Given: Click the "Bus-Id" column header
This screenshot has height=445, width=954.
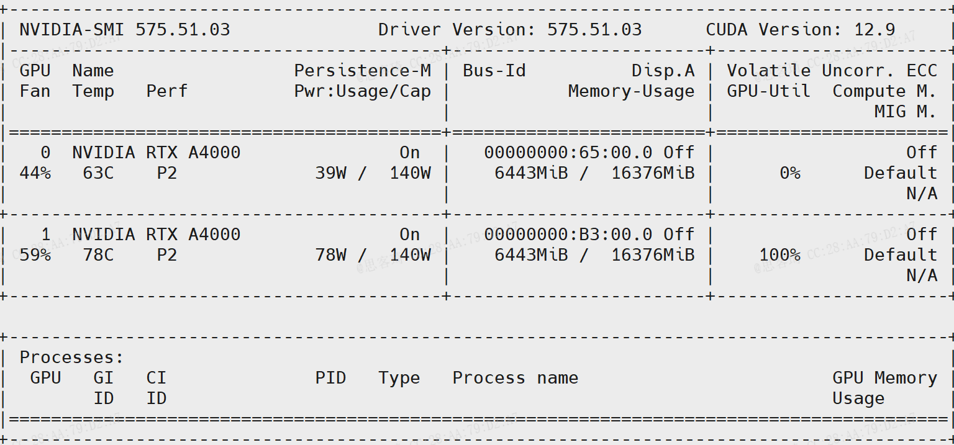Looking at the screenshot, I should coord(494,71).
